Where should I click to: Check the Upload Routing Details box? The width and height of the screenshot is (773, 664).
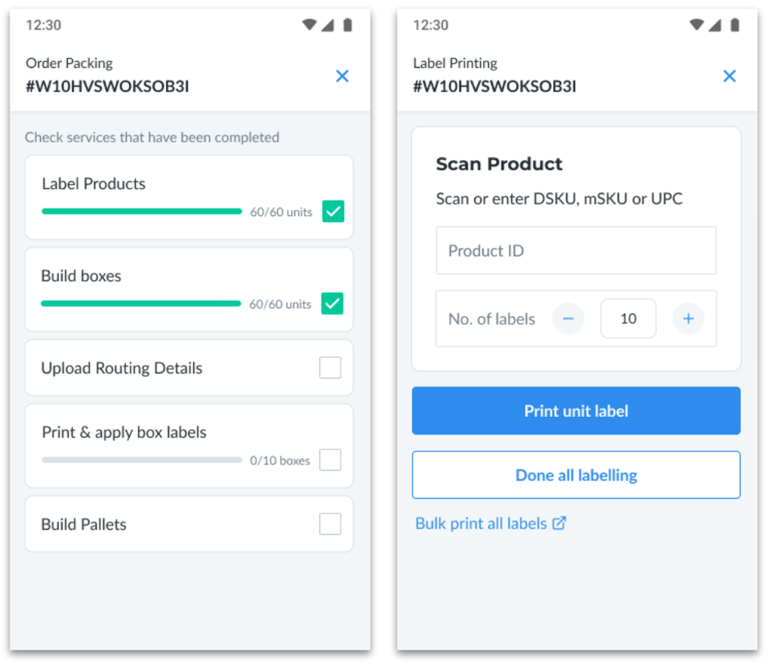point(330,367)
